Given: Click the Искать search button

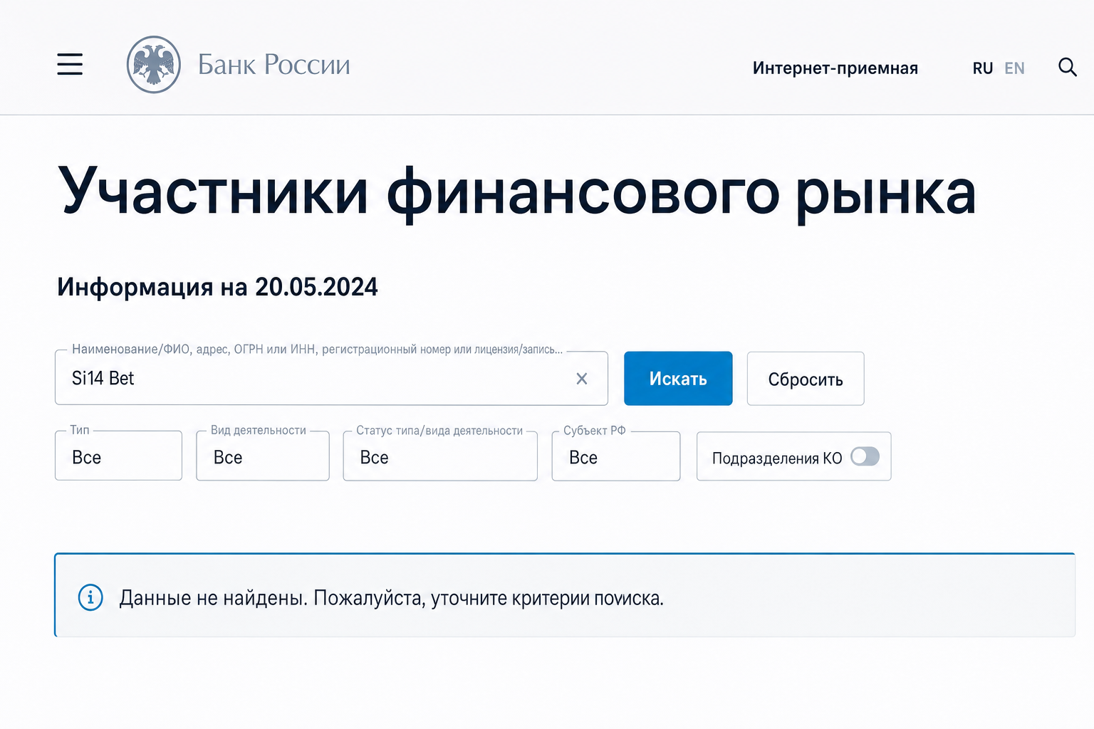Looking at the screenshot, I should tap(678, 379).
